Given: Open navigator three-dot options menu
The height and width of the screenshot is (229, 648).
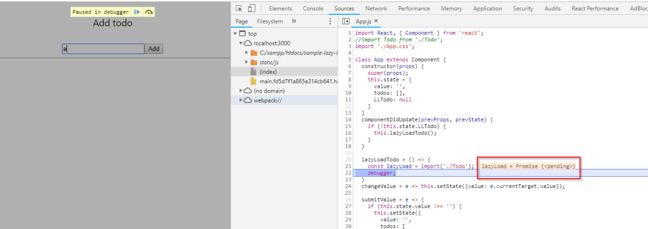Looking at the screenshot, I should pyautogui.click(x=329, y=21).
